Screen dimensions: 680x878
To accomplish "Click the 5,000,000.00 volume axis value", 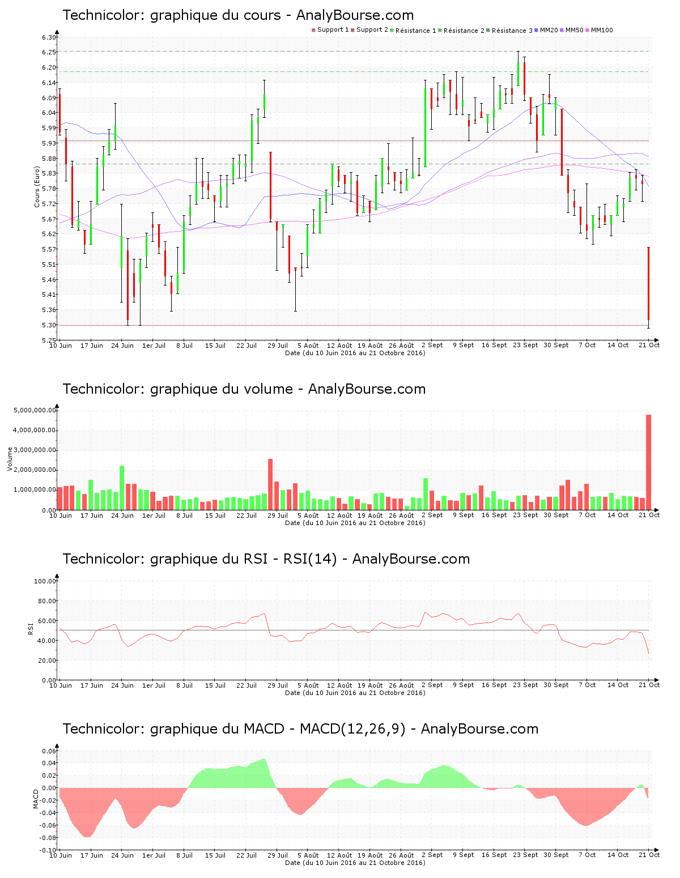I will [x=35, y=410].
